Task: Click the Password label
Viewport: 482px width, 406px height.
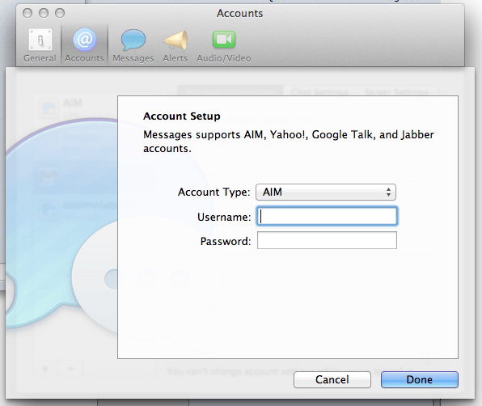Action: (226, 241)
